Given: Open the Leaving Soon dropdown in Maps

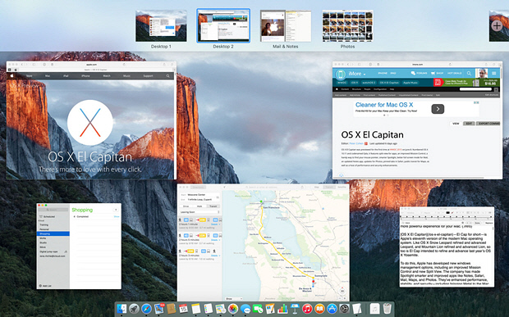Looking at the screenshot, I should pos(199,212).
